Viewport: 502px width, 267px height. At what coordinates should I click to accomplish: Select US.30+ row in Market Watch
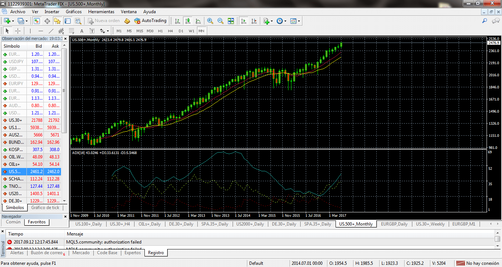(x=15, y=120)
